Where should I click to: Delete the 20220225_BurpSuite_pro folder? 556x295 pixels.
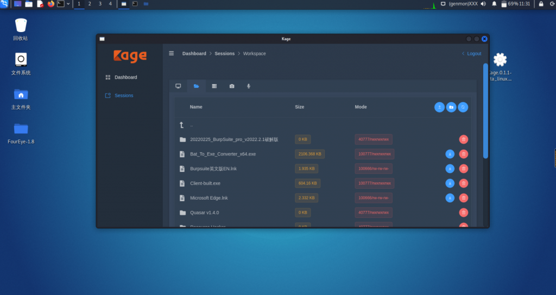point(464,139)
